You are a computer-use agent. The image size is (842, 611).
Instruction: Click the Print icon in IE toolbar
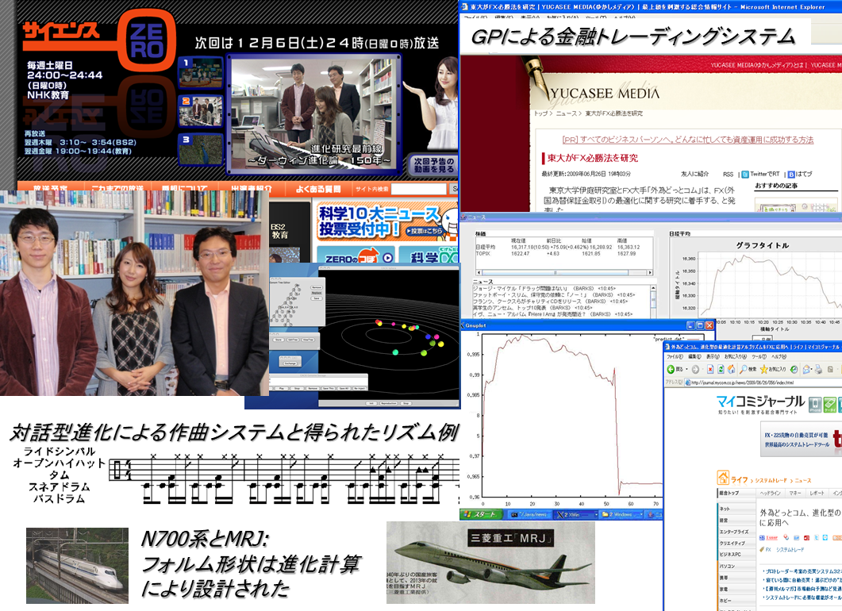[818, 370]
